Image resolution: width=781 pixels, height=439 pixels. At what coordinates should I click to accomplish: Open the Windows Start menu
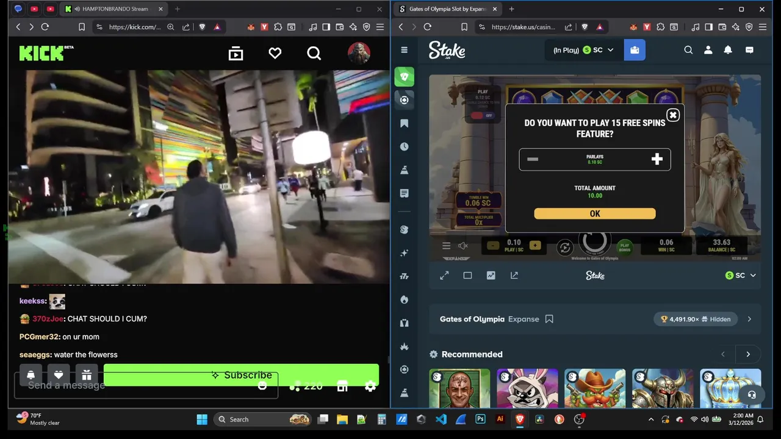pyautogui.click(x=202, y=419)
